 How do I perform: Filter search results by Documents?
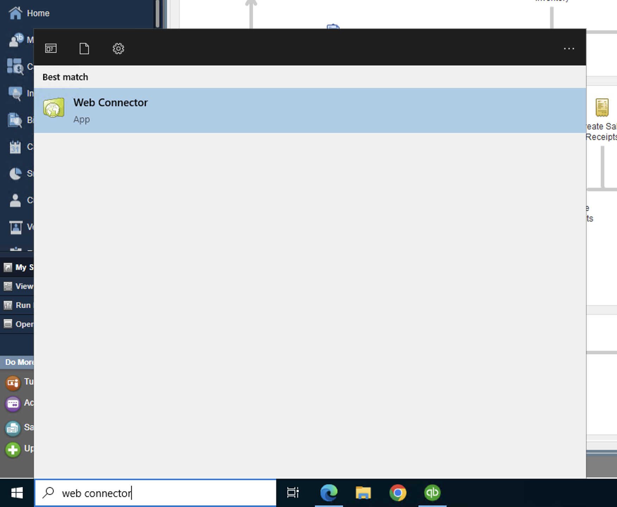84,48
